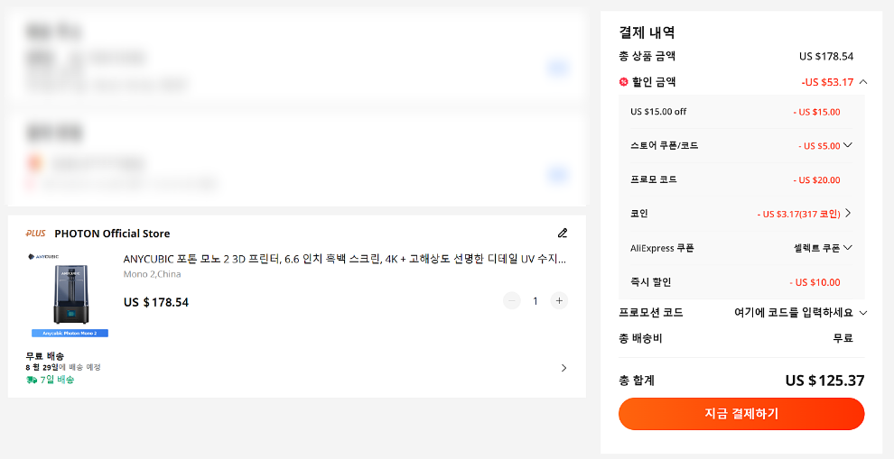Click the green truck icon for 7일 배송
Viewport: 894px width, 459px height.
pos(32,380)
